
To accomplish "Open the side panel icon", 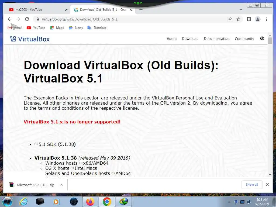I will click(x=249, y=19).
